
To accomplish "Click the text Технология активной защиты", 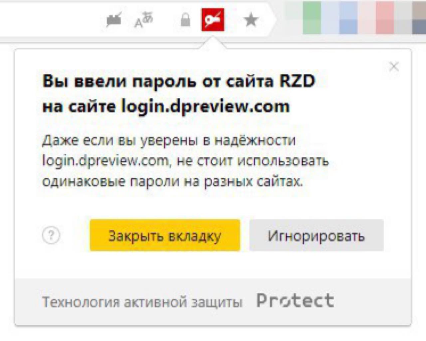I will tap(142, 302).
